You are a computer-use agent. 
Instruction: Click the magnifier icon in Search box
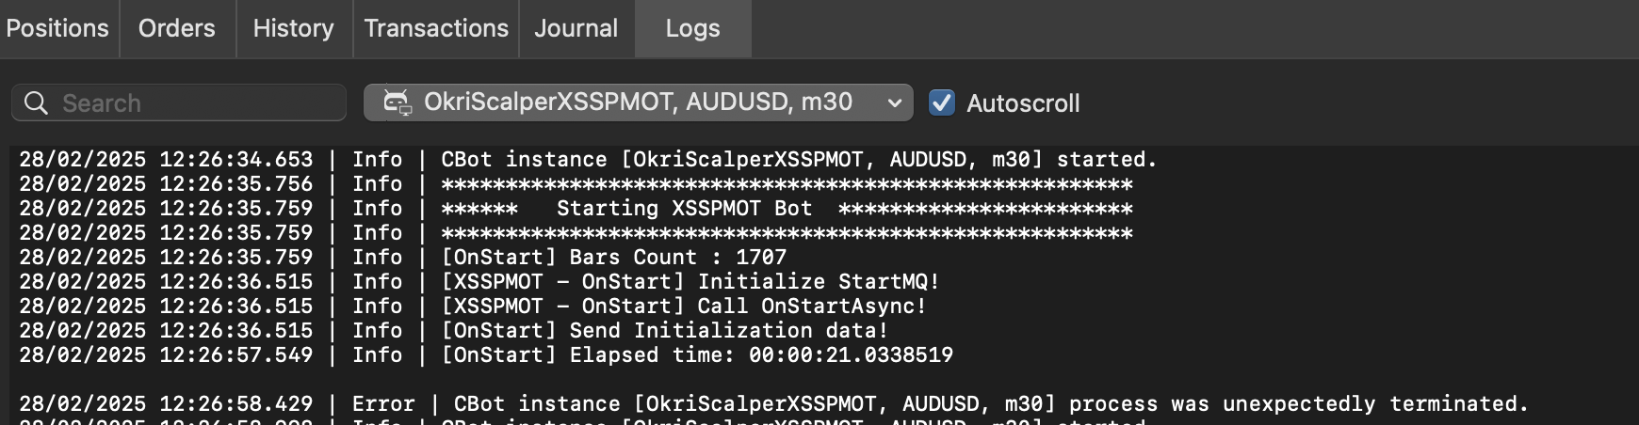click(36, 103)
